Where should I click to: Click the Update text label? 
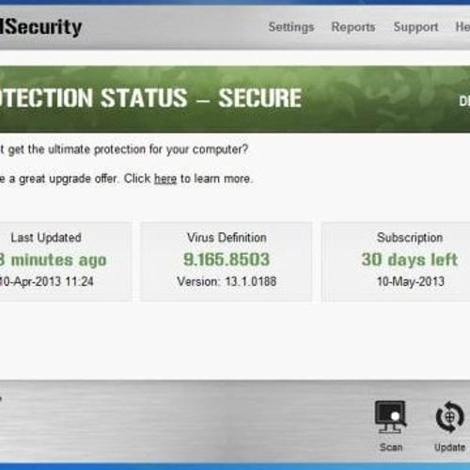(449, 447)
